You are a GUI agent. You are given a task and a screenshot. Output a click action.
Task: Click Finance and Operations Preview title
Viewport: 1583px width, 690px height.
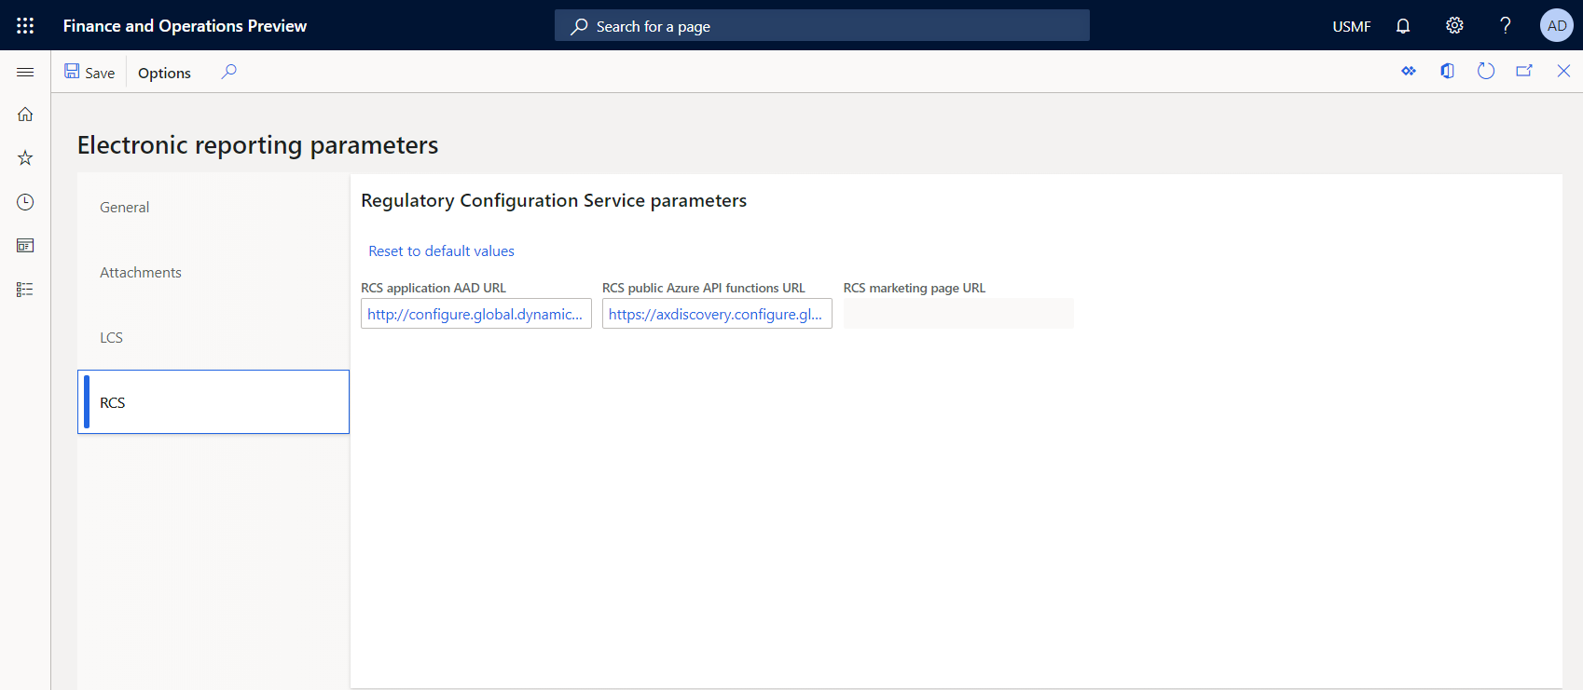(185, 26)
